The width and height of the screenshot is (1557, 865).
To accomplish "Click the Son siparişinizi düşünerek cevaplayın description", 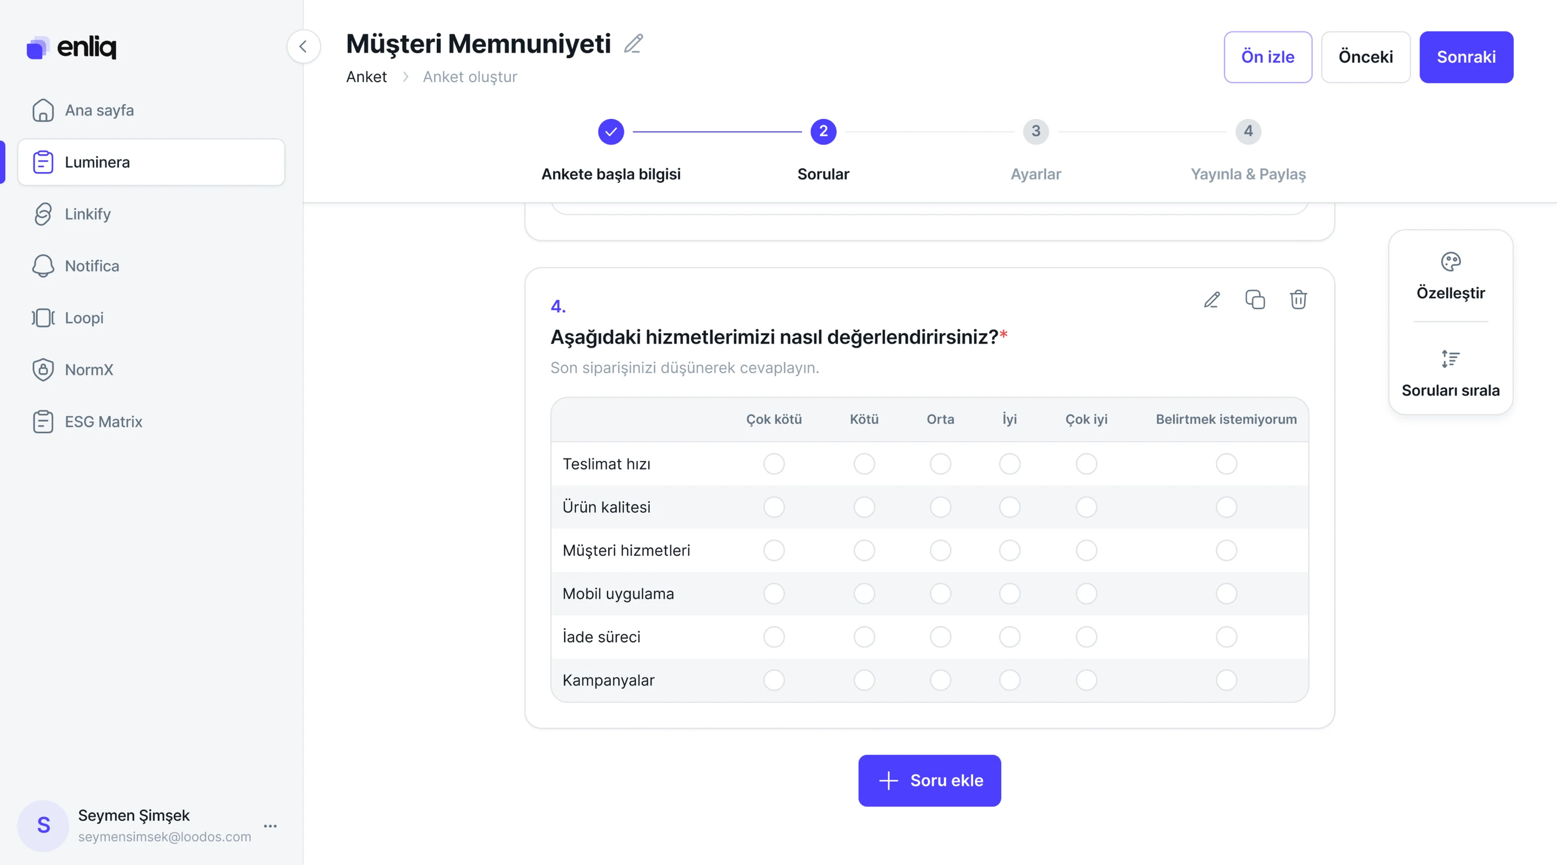I will pyautogui.click(x=685, y=368).
